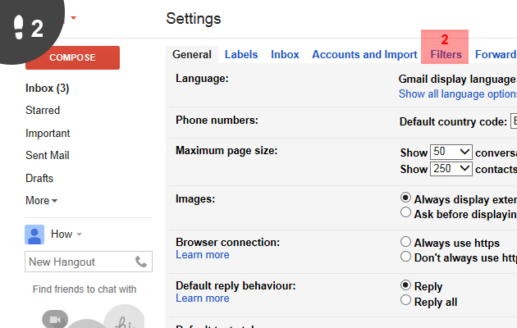The image size is (517, 328).
Task: Open the Drafts folder
Action: click(x=39, y=179)
